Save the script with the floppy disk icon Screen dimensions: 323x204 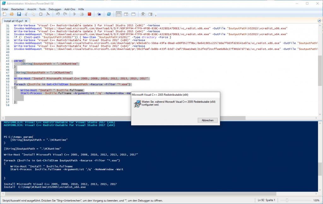coord(19,14)
